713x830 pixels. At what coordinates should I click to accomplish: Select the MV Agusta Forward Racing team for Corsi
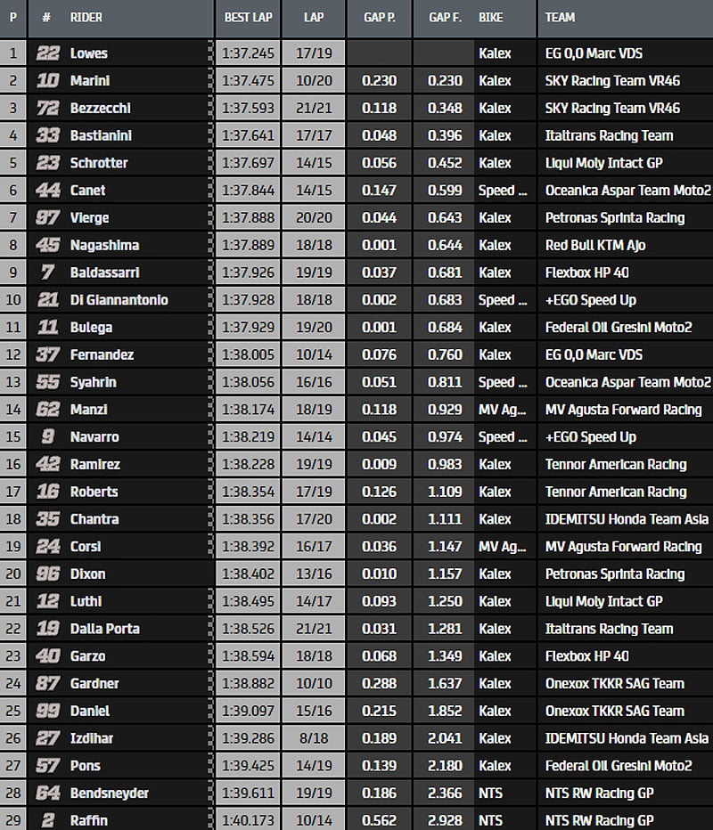pos(623,547)
